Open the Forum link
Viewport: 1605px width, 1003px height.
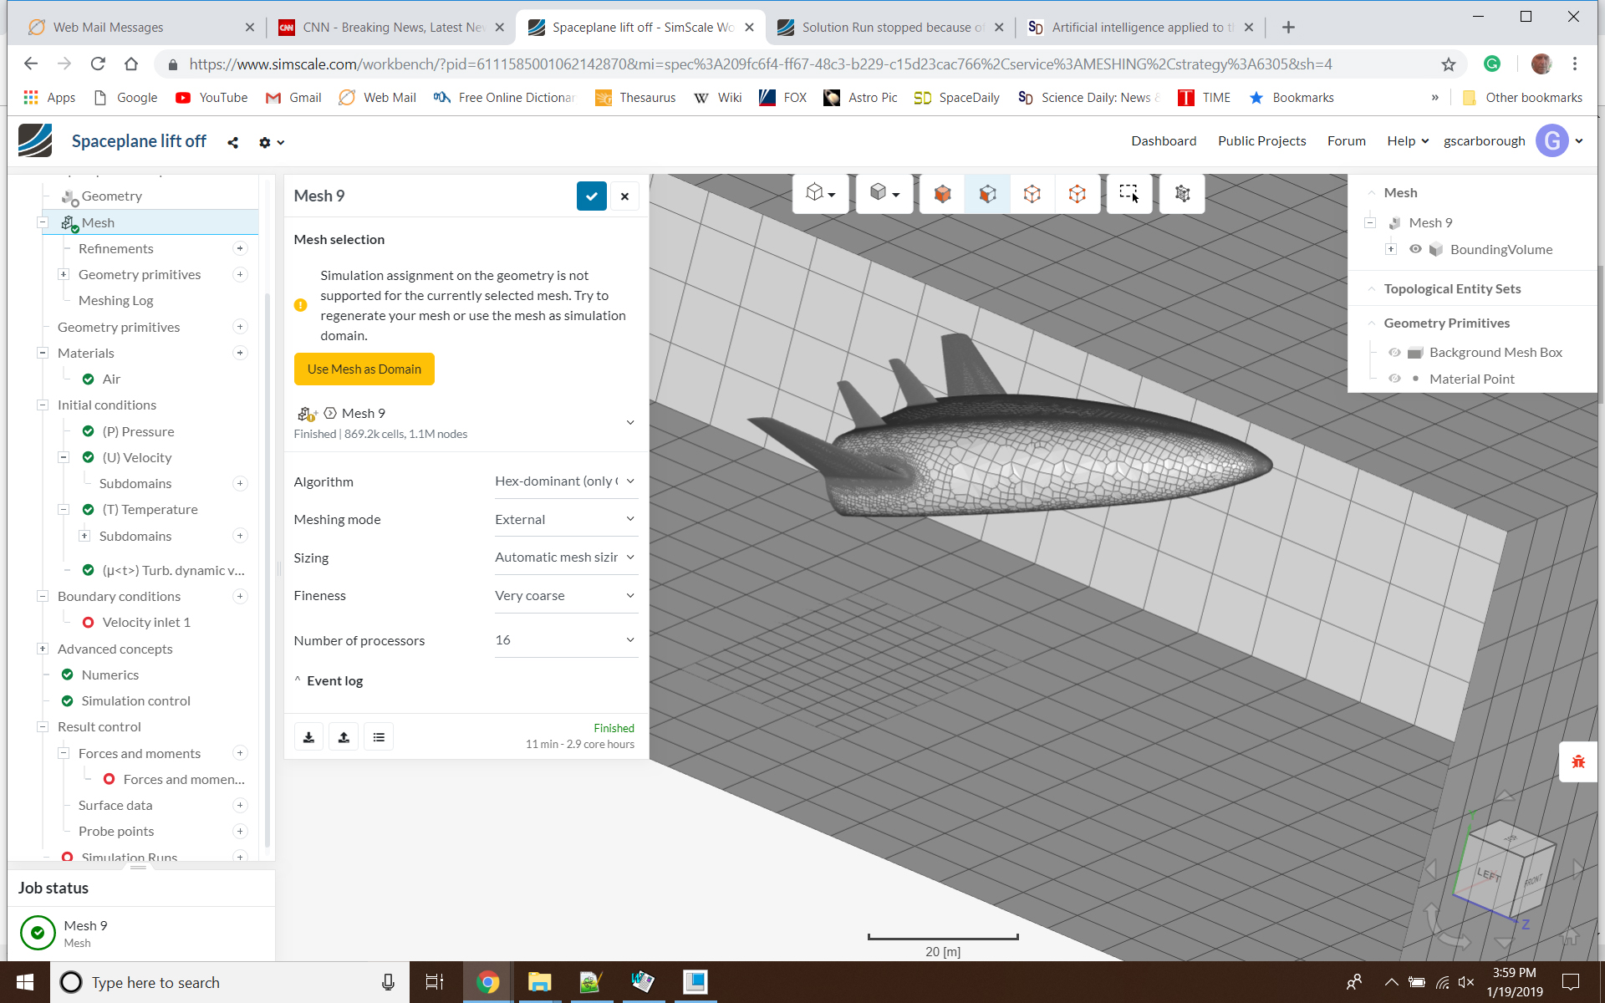(x=1346, y=140)
